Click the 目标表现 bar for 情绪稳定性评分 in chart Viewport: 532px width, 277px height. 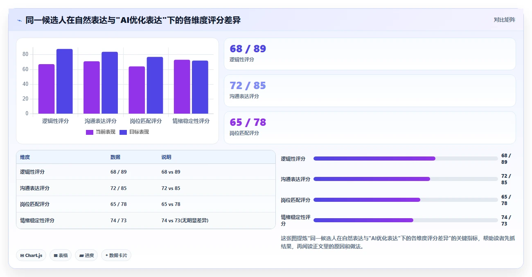[x=200, y=87]
